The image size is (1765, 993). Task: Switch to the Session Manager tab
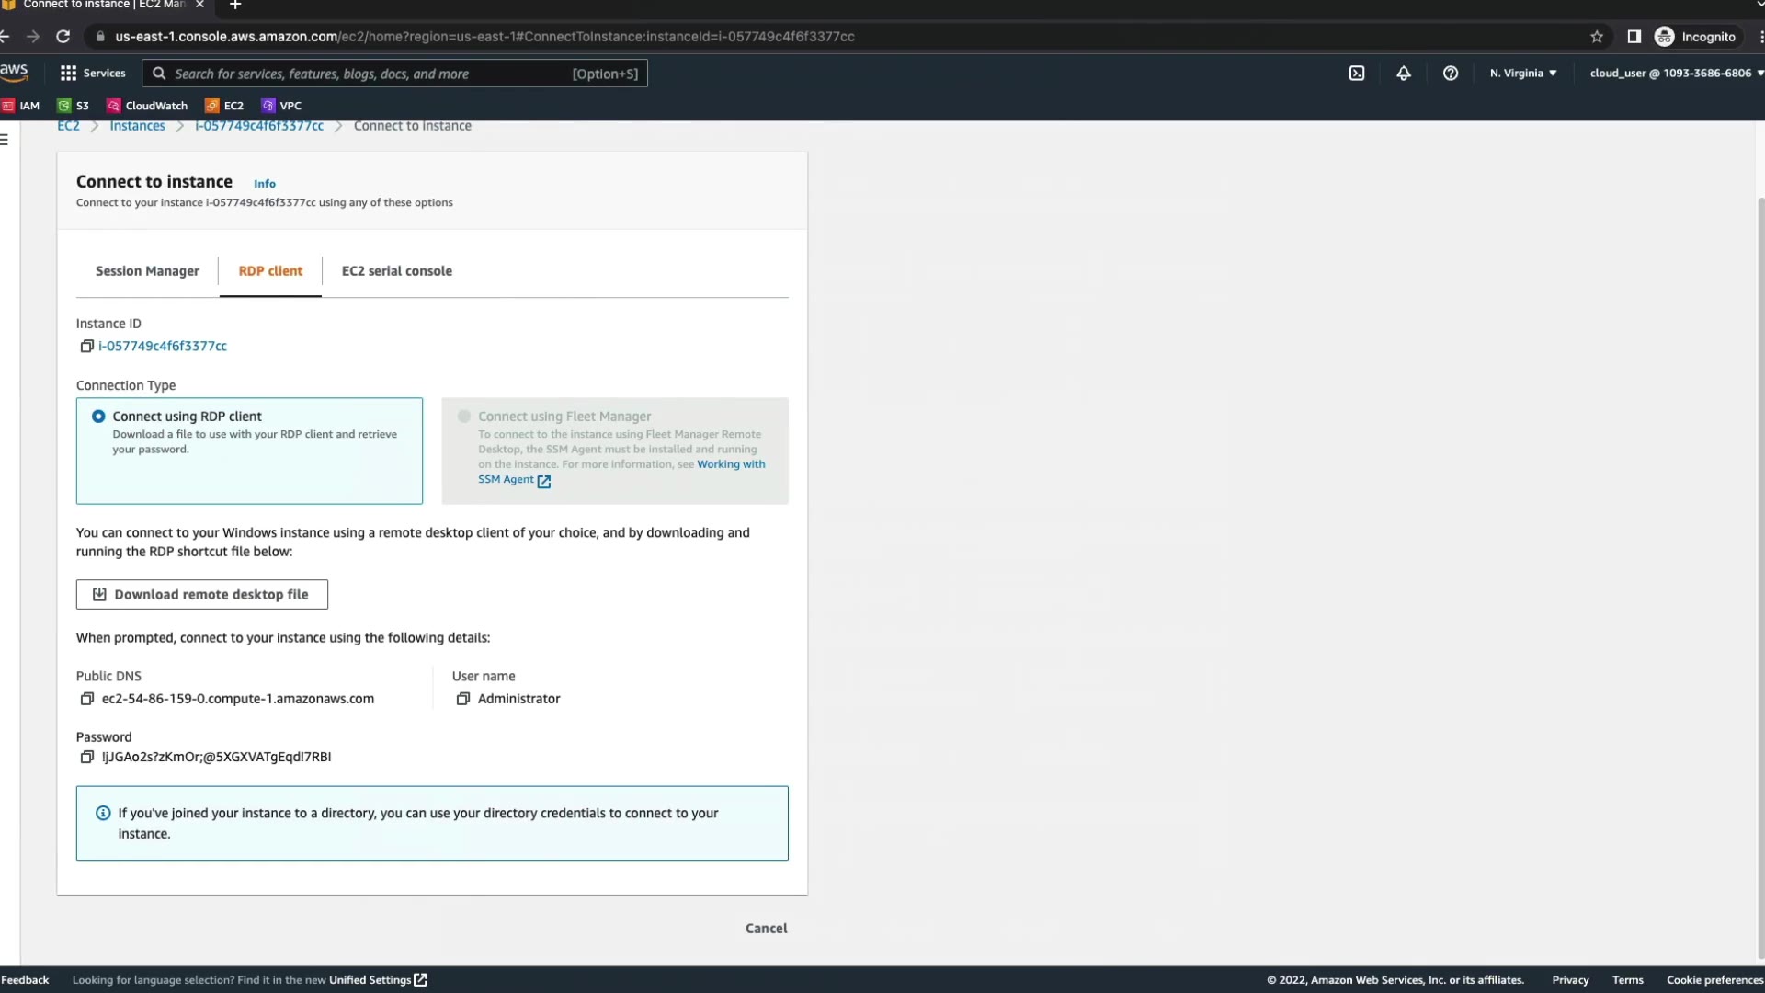click(147, 271)
